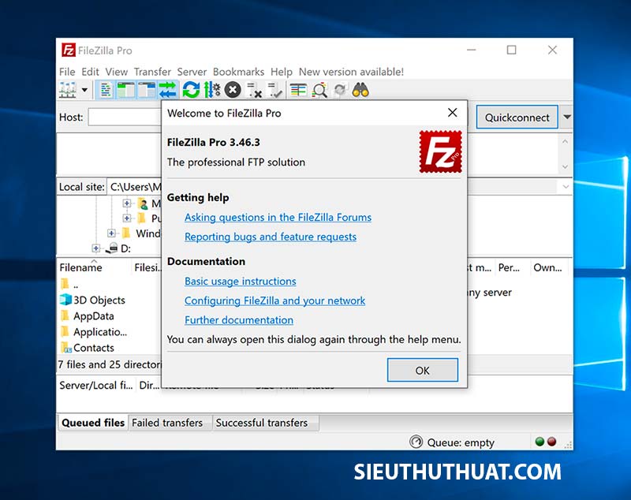Screen dimensions: 631x500
Task: Click the message log scroll up arrow
Action: (x=565, y=142)
